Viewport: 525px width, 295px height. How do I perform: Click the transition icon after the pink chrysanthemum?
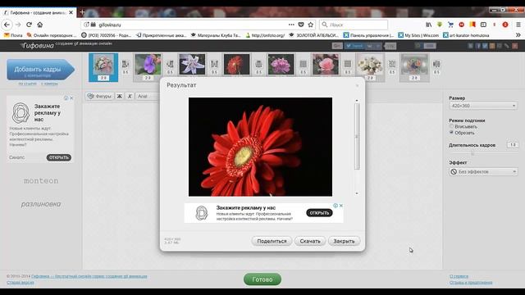click(x=303, y=64)
